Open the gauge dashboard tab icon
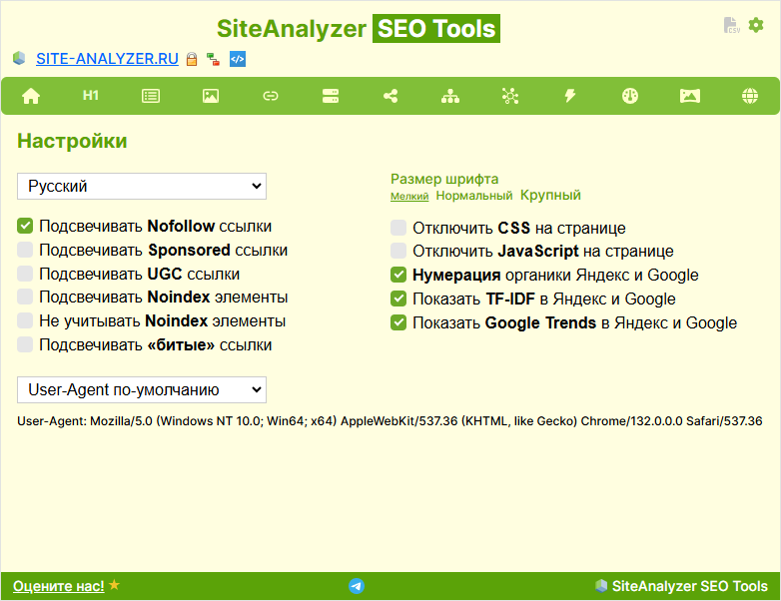Screen dimensions: 781x601 pyautogui.click(x=630, y=96)
